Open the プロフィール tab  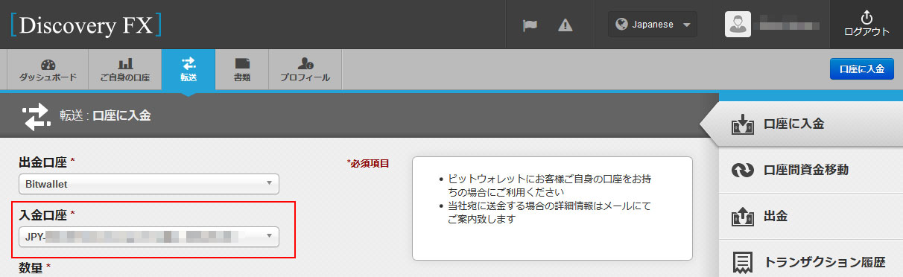(x=305, y=70)
